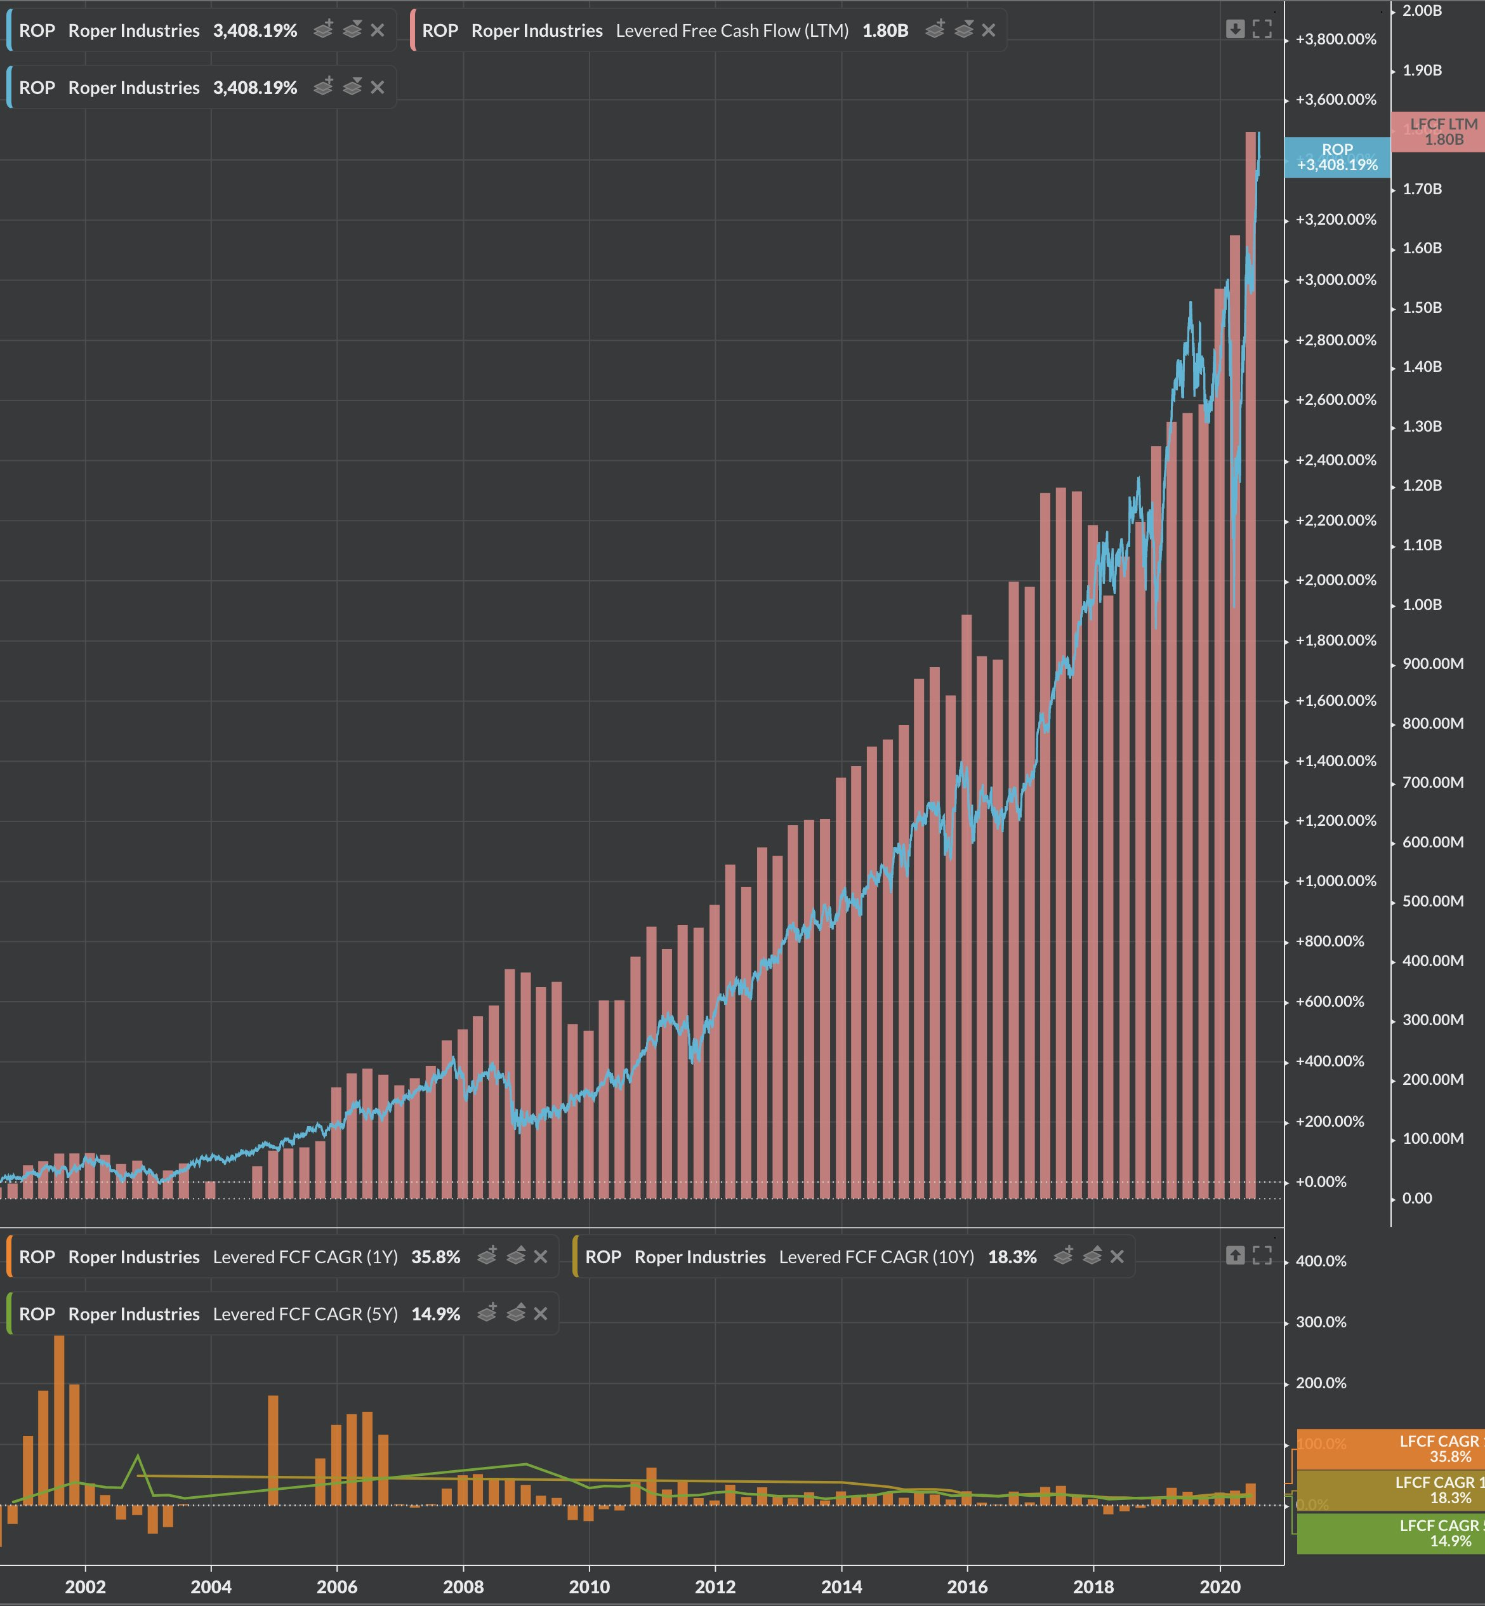
Task: Move the main price pane down
Action: [x=1235, y=29]
